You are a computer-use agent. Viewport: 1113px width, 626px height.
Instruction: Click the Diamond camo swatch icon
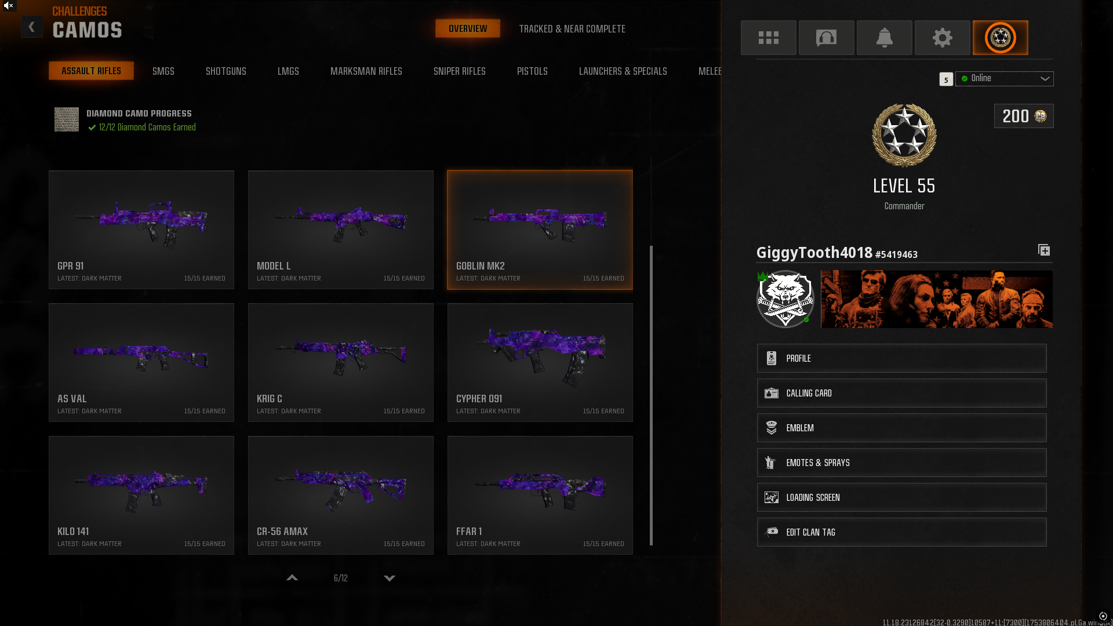(67, 119)
